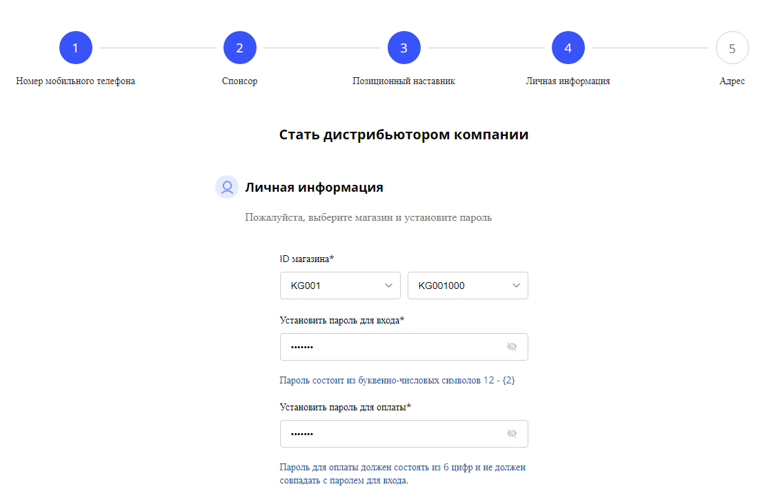The height and width of the screenshot is (500, 767).
Task: Open the 'Позиционный наставник' step label
Action: tap(404, 81)
